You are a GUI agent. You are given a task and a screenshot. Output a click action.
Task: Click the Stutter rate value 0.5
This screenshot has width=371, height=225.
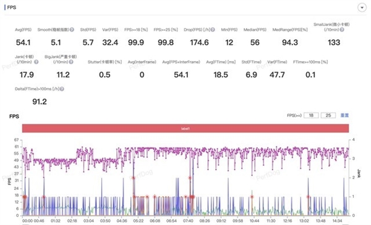point(104,75)
